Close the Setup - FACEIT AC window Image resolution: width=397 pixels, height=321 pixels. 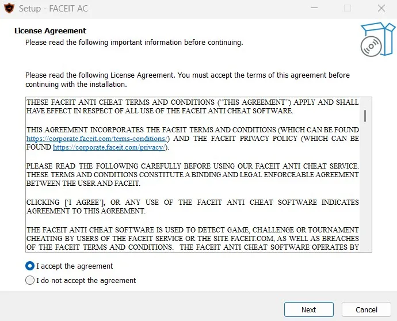[381, 8]
